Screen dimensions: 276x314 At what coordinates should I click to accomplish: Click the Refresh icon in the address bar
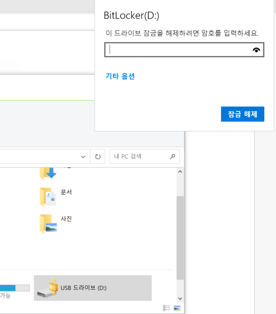click(x=97, y=156)
